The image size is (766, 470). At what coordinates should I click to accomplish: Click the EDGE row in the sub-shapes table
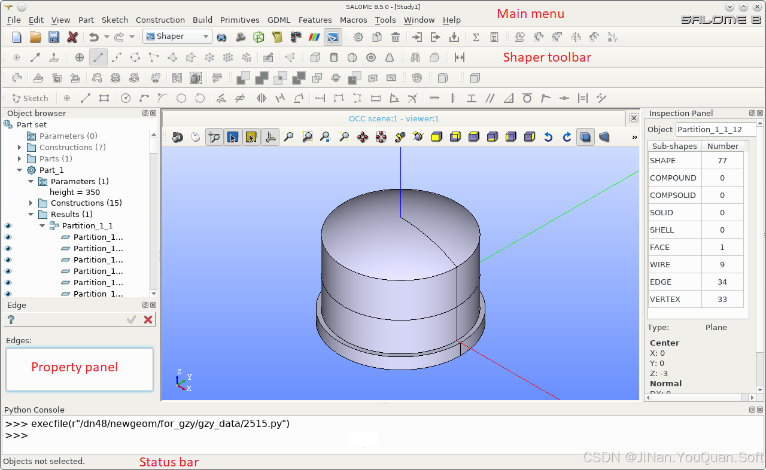[696, 282]
